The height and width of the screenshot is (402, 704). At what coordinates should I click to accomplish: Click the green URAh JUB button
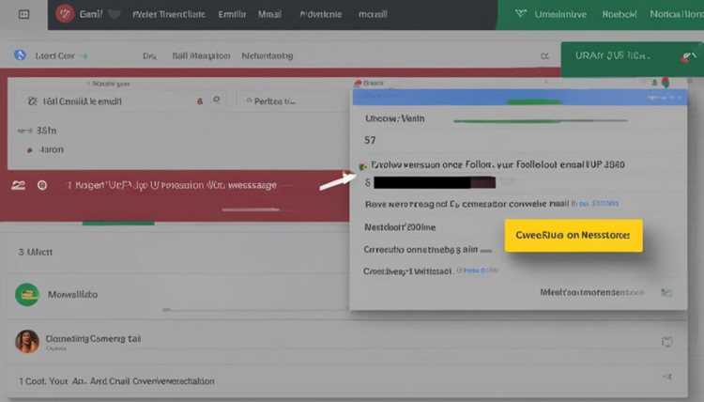coord(632,57)
